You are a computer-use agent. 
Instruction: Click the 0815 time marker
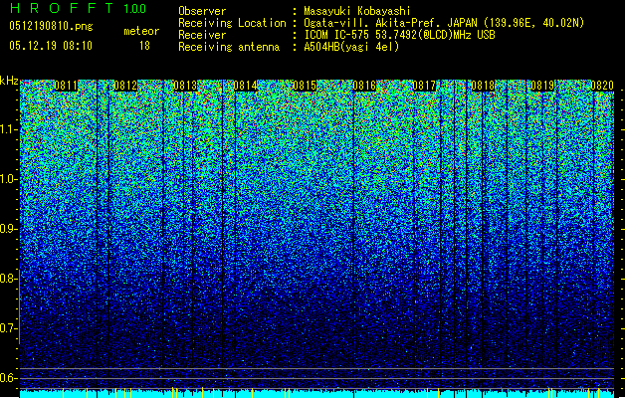click(305, 86)
